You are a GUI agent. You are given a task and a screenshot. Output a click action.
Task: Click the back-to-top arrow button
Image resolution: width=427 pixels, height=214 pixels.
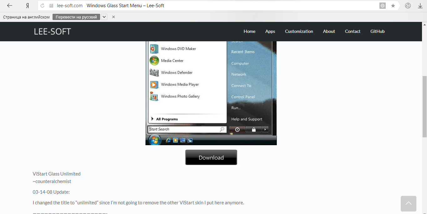(x=409, y=204)
